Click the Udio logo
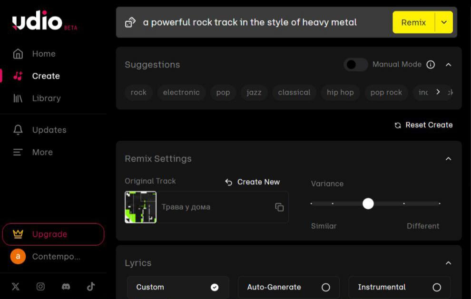Screen dimensions: 471x299 click(37, 21)
